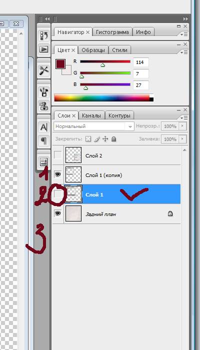Hide the Задний план layer
The width and height of the screenshot is (200, 350).
click(x=58, y=213)
